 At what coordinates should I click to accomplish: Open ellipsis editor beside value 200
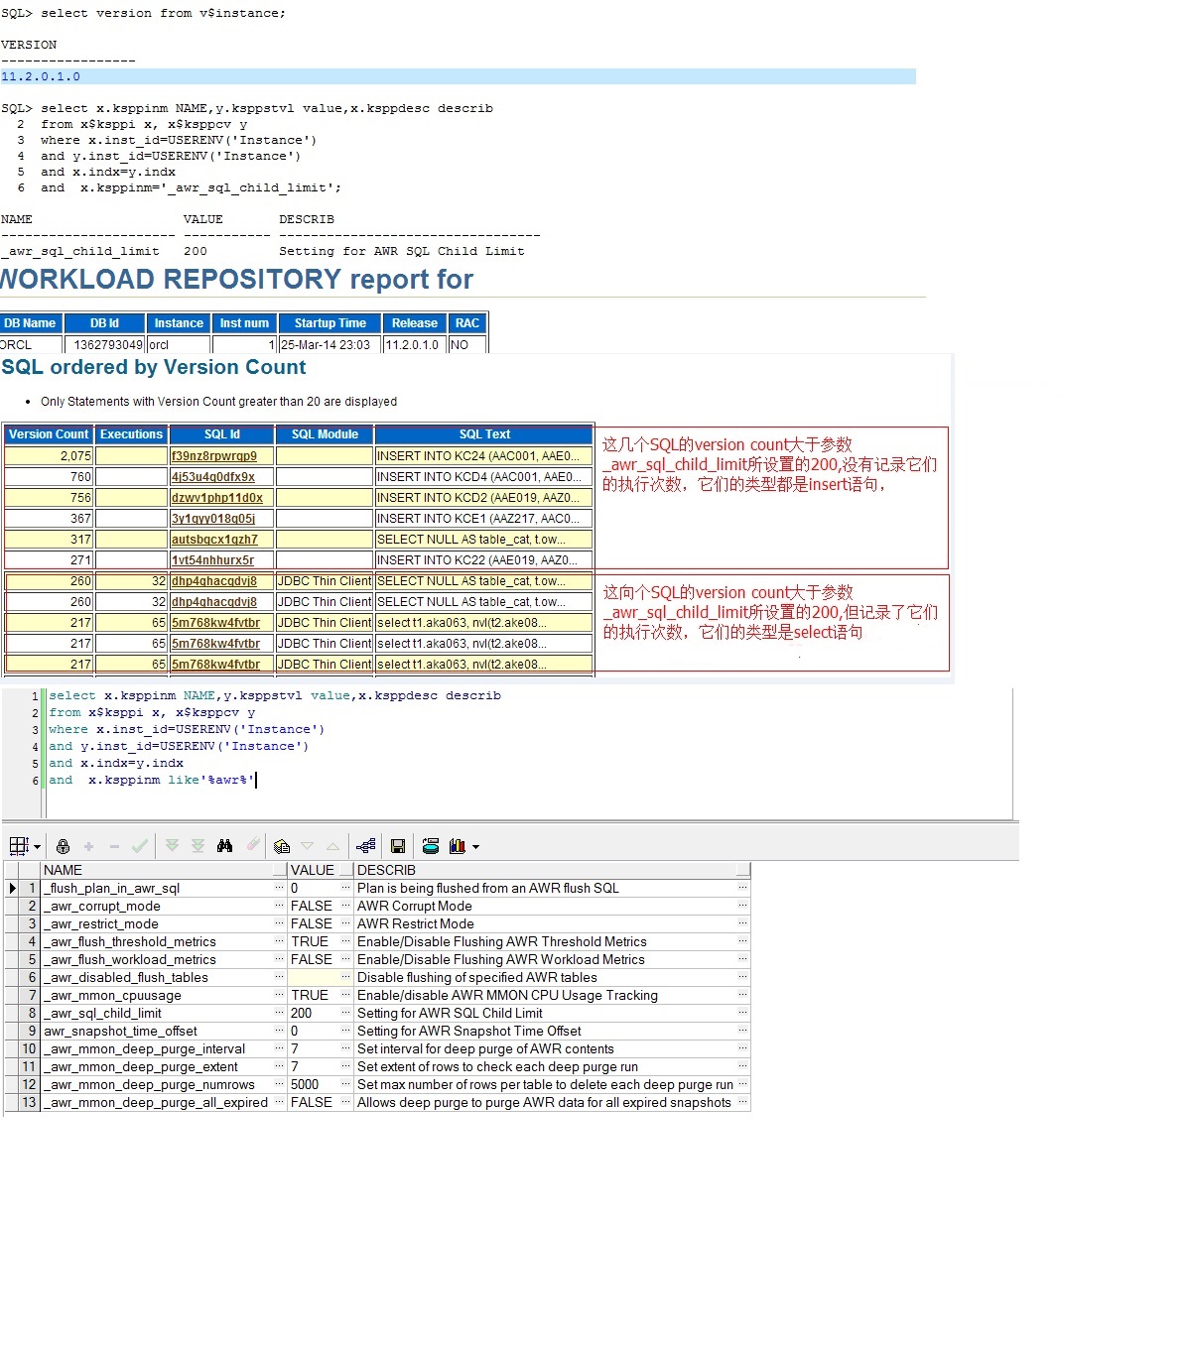pos(346,1013)
